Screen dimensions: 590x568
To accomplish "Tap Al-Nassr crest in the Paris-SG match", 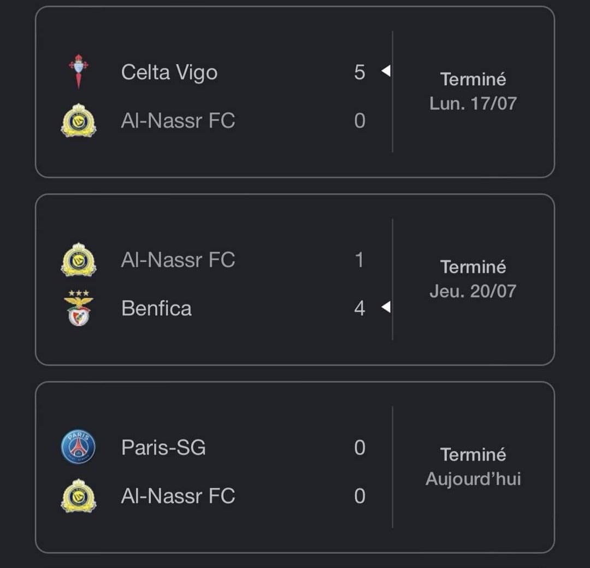I will [x=79, y=496].
